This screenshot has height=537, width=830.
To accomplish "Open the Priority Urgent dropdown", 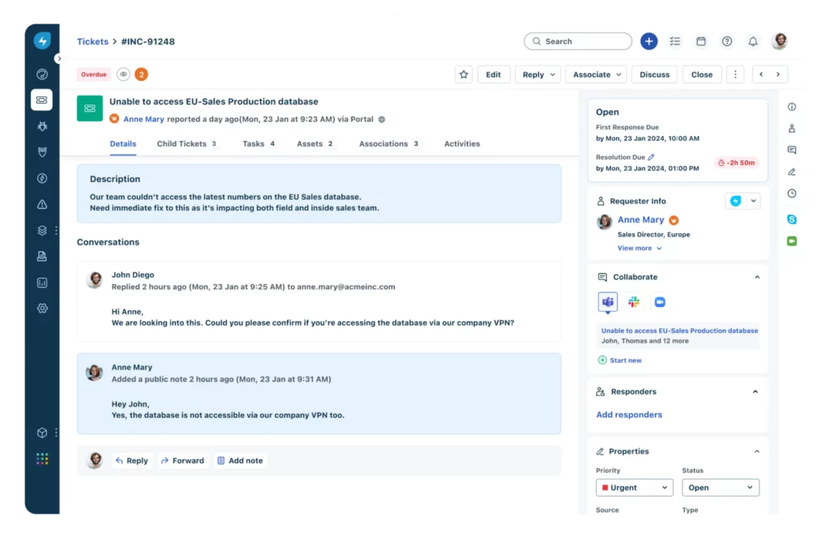I will (x=634, y=488).
